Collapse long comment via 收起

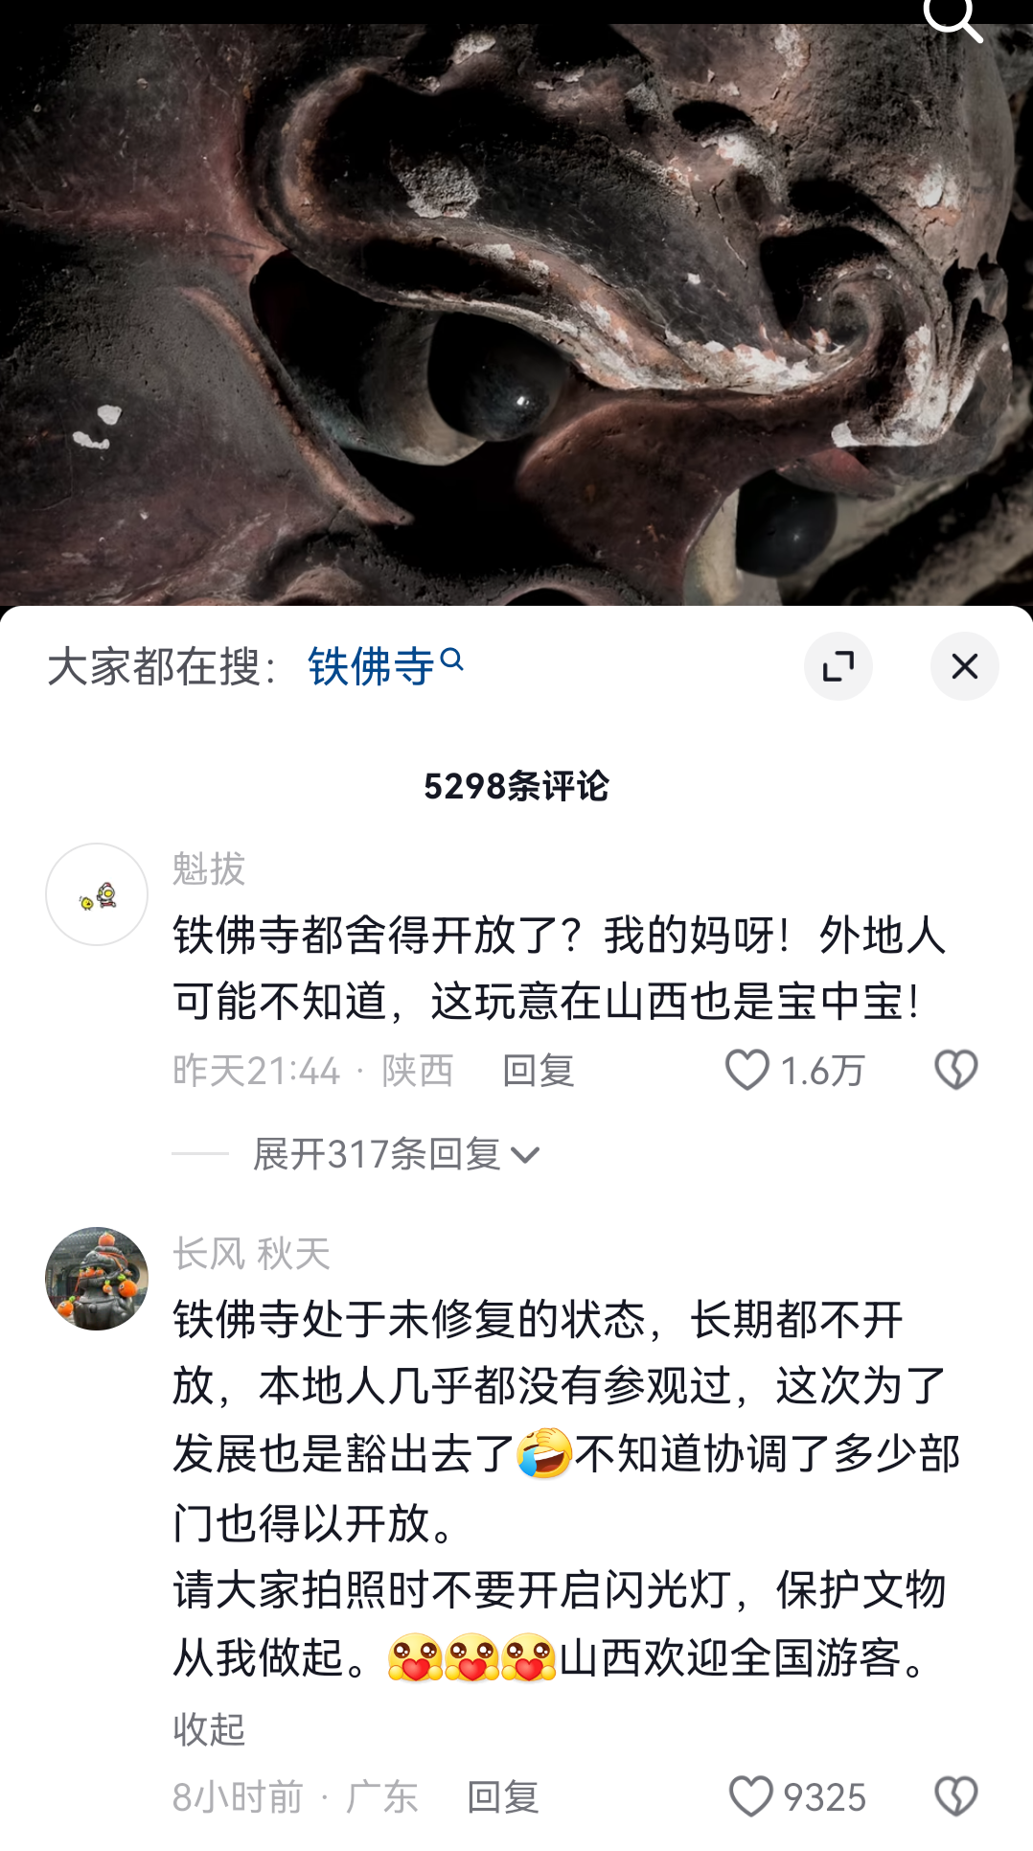tap(209, 1729)
